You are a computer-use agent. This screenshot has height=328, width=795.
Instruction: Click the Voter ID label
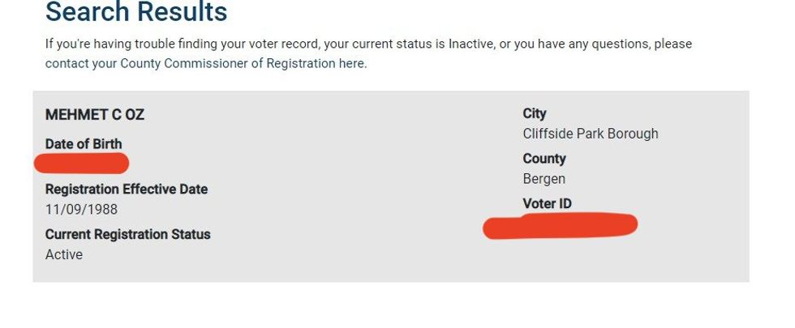(547, 204)
